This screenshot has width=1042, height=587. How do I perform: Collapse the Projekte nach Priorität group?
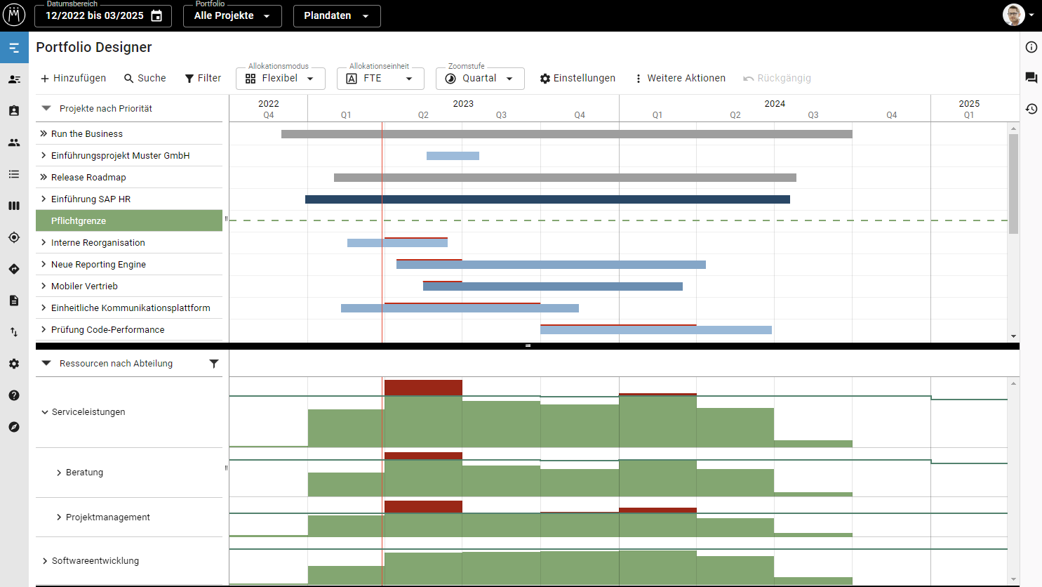coord(46,109)
